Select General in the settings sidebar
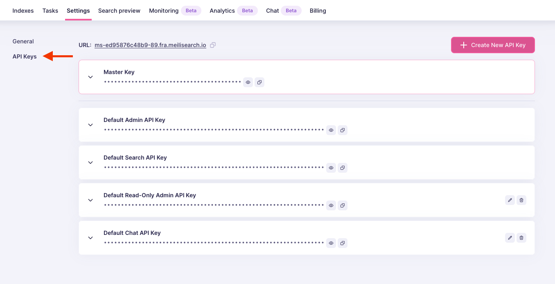This screenshot has height=284, width=555. coord(23,41)
